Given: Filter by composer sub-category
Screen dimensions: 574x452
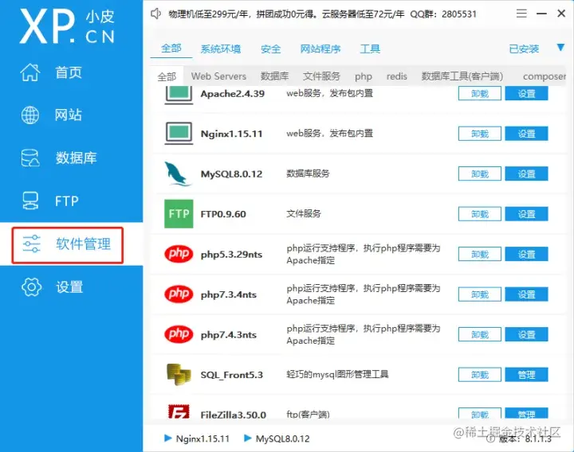Looking at the screenshot, I should [545, 76].
